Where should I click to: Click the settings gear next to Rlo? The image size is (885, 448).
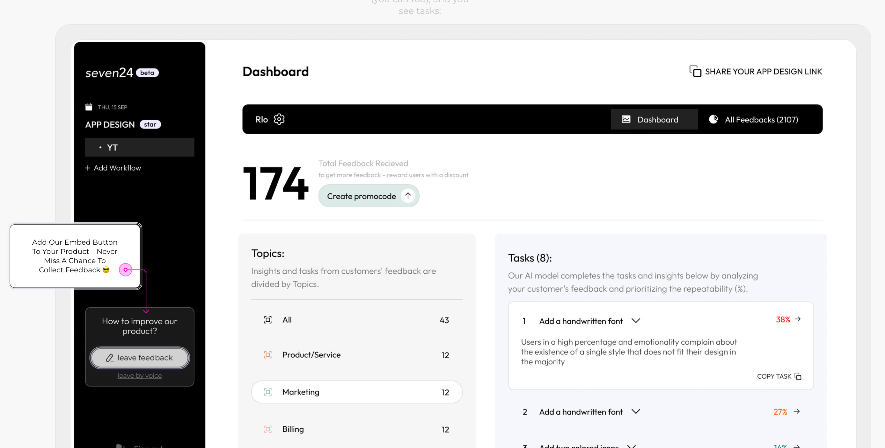tap(279, 119)
